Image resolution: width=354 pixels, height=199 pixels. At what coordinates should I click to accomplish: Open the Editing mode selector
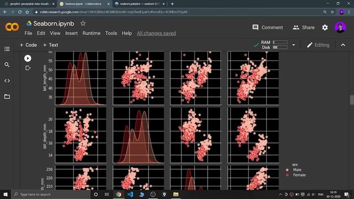click(318, 45)
